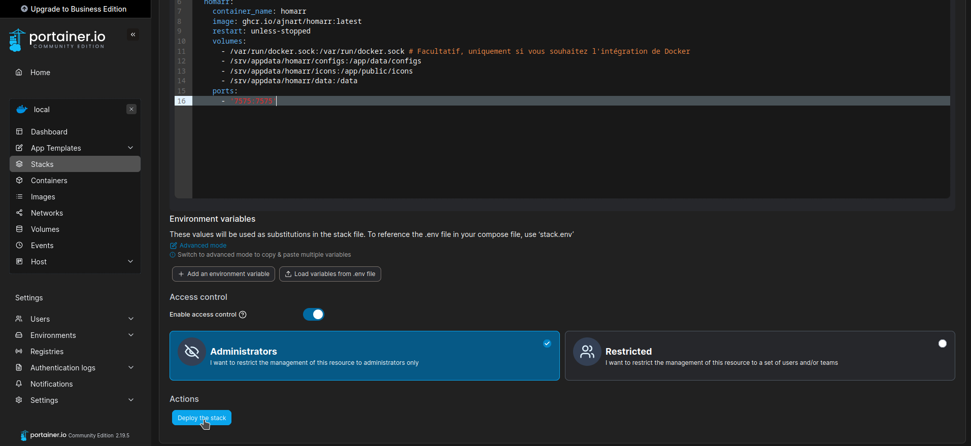
Task: Open the Containers menu item
Action: tap(75, 180)
